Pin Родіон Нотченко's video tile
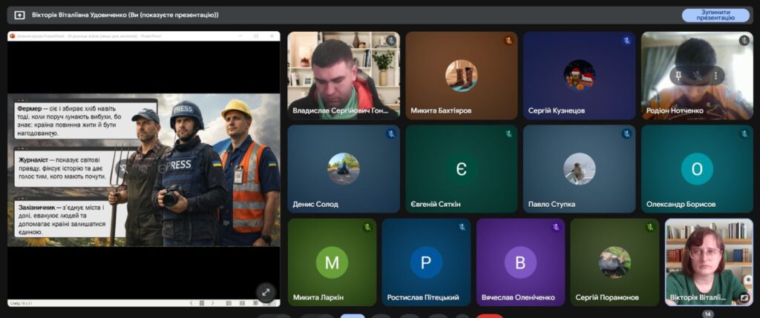Viewport: 760px width, 318px height. click(680, 76)
